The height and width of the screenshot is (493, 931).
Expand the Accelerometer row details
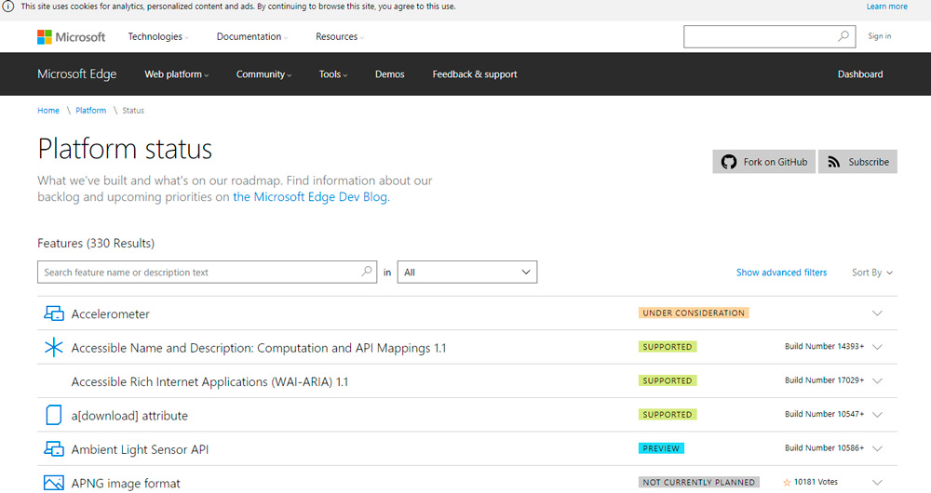coord(877,313)
